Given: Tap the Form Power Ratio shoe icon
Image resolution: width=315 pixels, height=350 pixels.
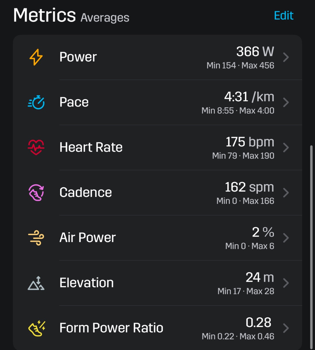Looking at the screenshot, I should click(x=36, y=328).
